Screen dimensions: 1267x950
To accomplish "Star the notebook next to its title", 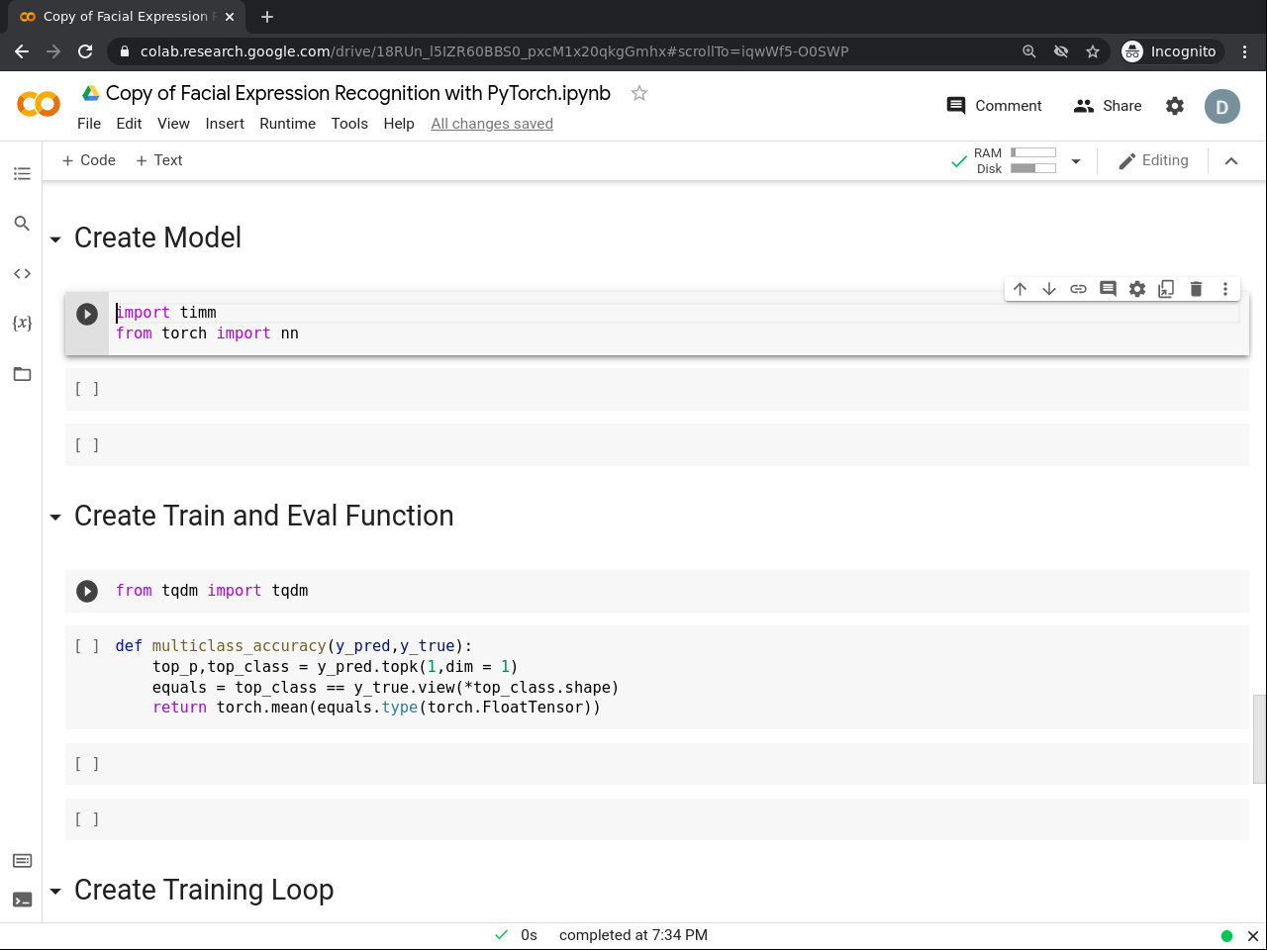I will click(x=639, y=93).
